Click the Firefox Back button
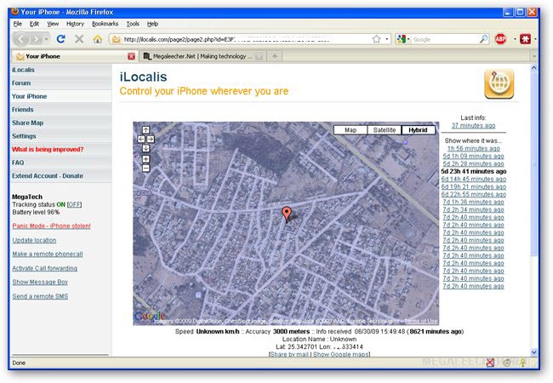Viewport: 553px width, 383px height. click(21, 39)
